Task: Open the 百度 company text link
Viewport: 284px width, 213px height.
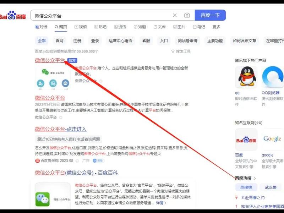Action: (x=239, y=155)
